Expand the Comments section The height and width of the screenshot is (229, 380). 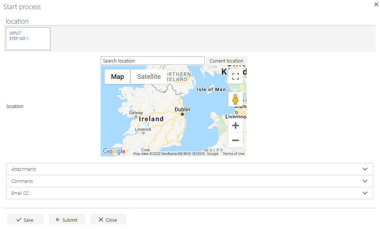point(190,181)
